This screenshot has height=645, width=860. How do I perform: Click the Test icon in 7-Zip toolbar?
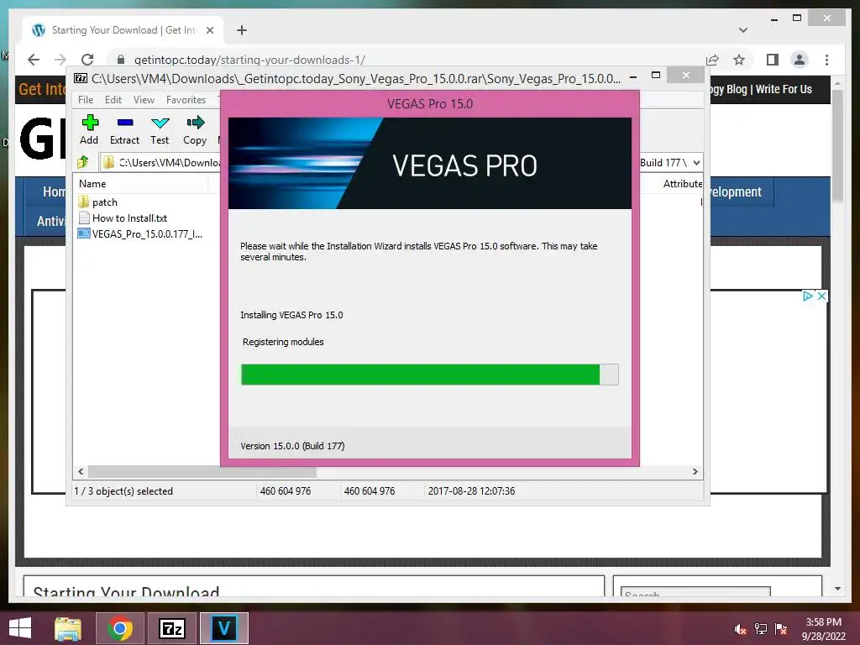point(160,130)
